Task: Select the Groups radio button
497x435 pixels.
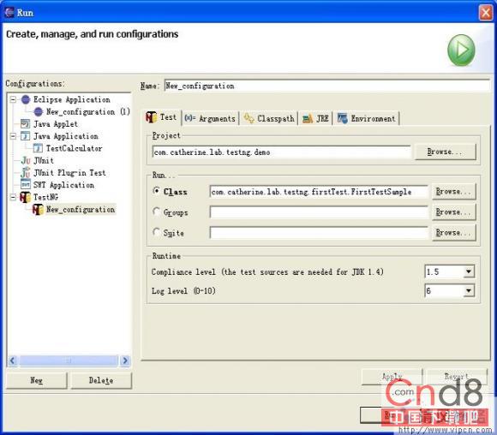Action: point(156,212)
